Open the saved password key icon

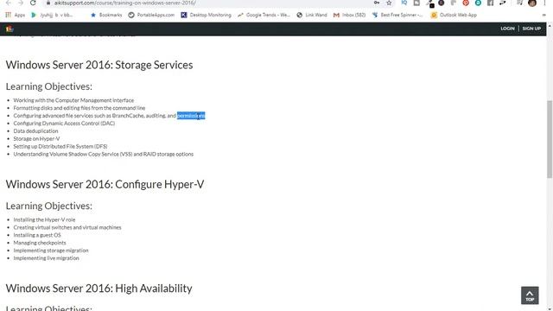click(377, 3)
